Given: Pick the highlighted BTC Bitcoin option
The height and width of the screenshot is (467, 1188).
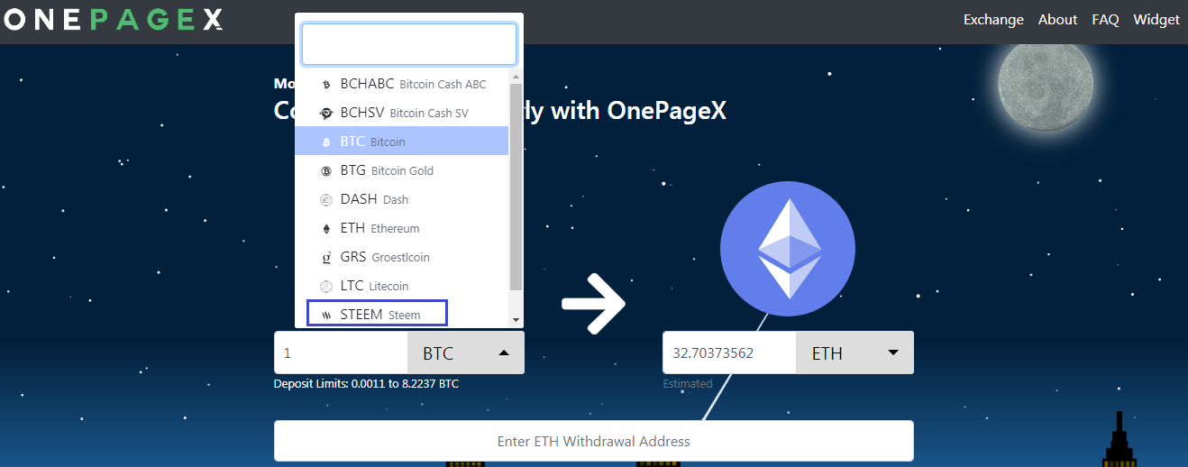Looking at the screenshot, I should click(402, 142).
